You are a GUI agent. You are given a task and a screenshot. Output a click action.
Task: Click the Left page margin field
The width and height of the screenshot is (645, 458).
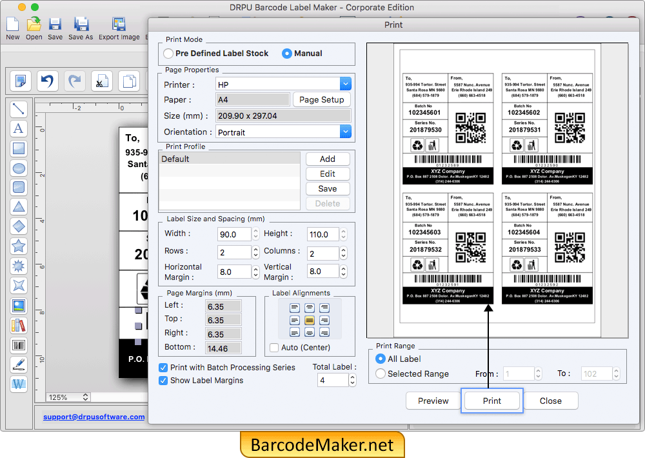pos(223,306)
